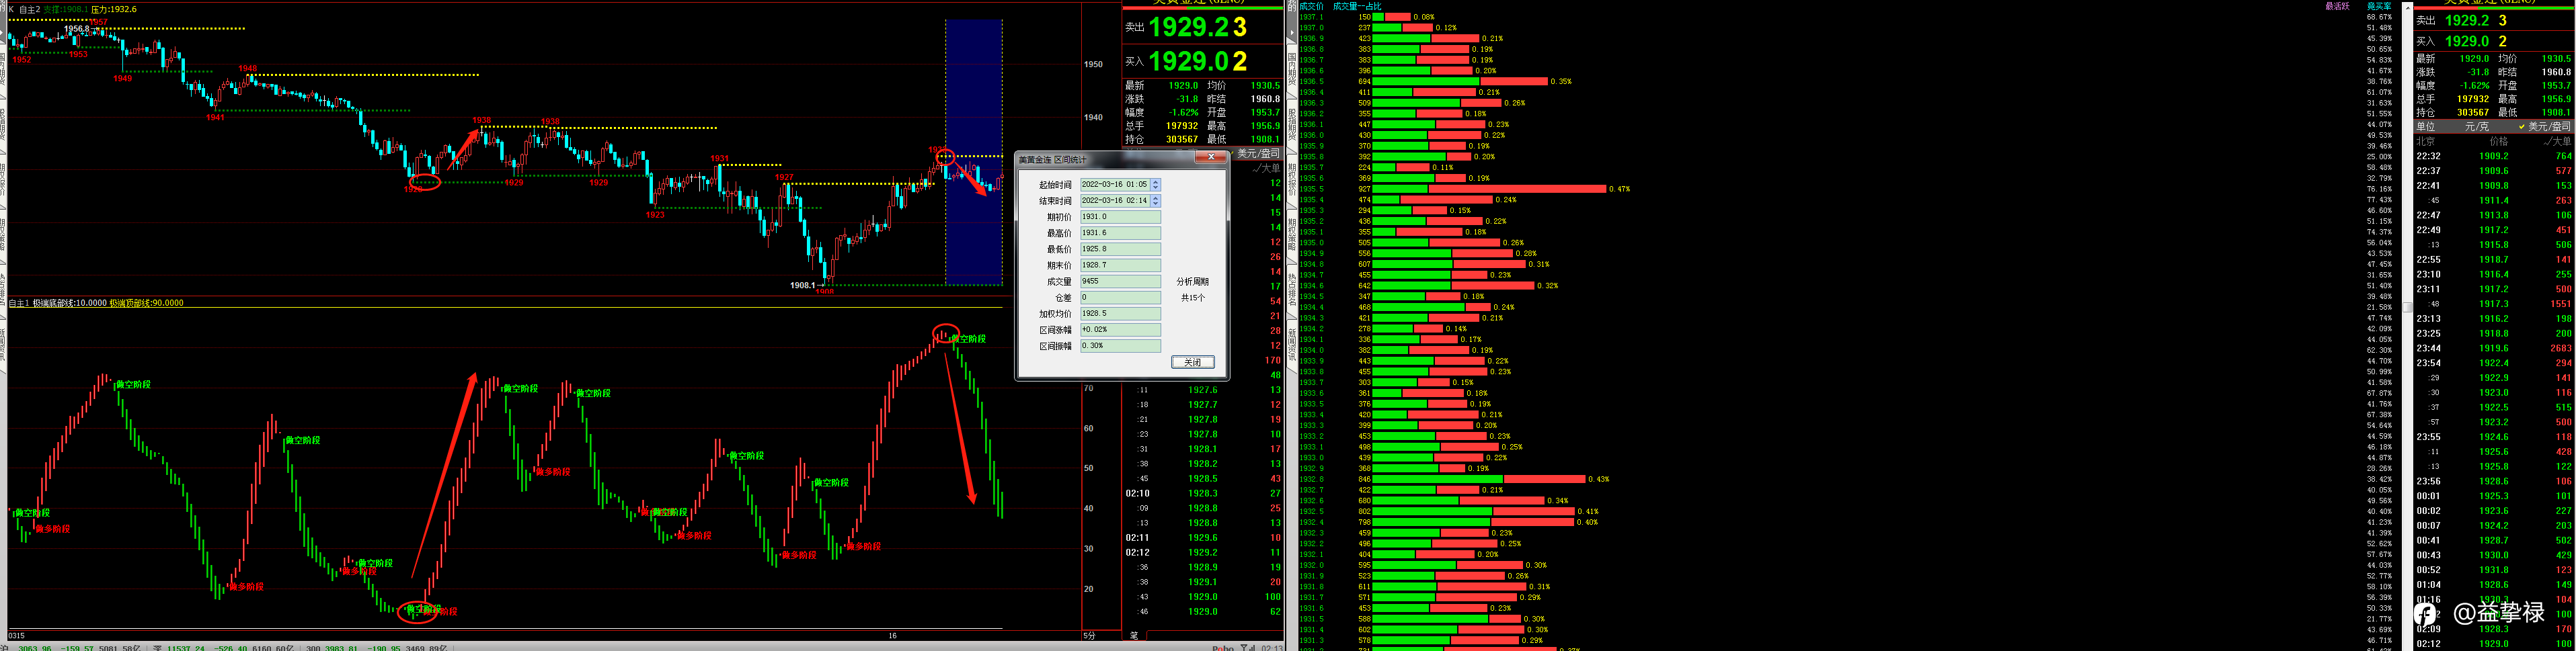2576x651 pixels.
Task: Select tick row 22:32 at 1909.2
Action: (x=2494, y=156)
